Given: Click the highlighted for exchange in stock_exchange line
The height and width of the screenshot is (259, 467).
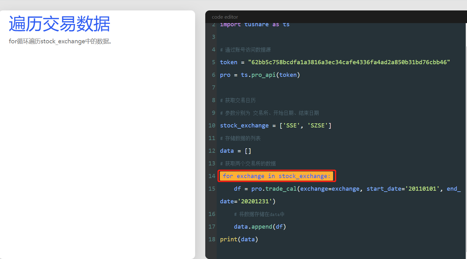Looking at the screenshot, I should [x=276, y=176].
